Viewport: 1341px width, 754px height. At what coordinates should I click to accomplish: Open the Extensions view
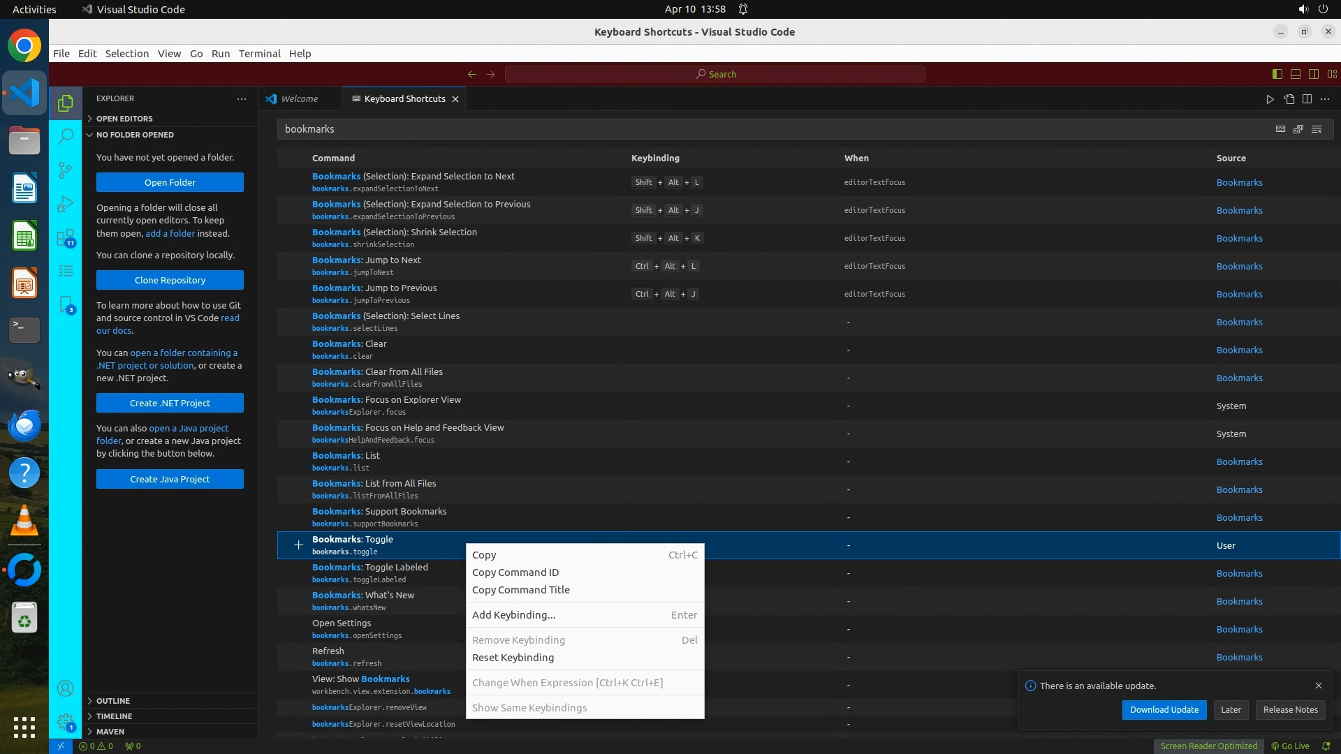[x=65, y=238]
